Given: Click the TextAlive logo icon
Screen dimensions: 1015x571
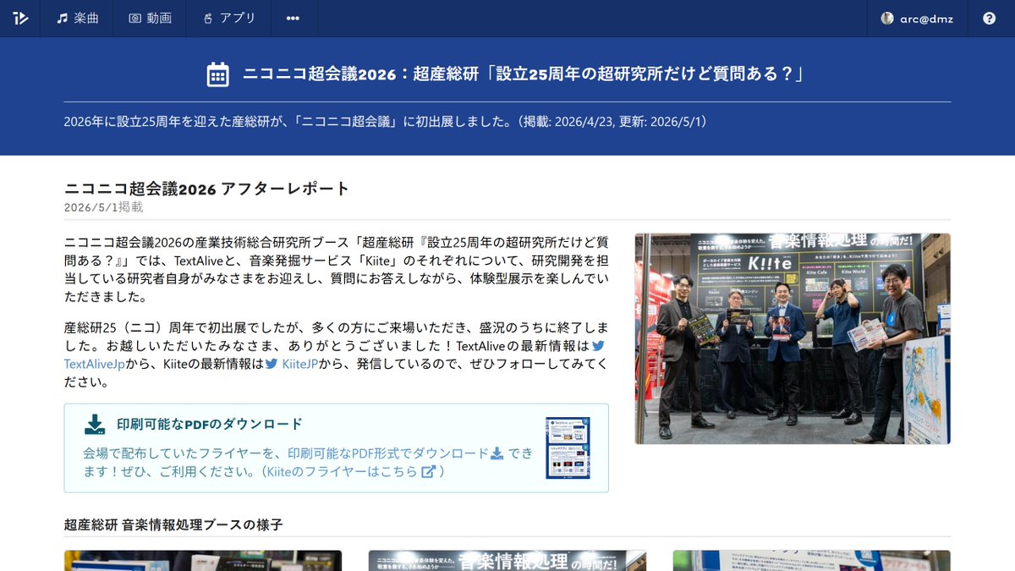Looking at the screenshot, I should pos(21,18).
